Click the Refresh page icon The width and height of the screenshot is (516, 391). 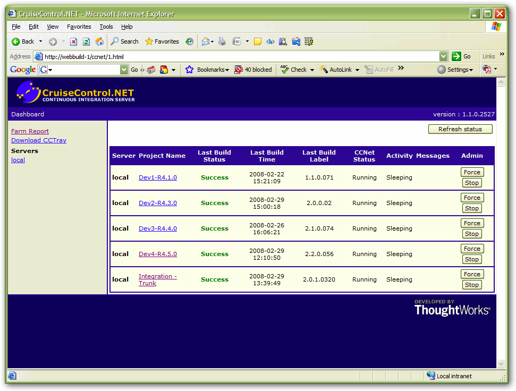click(x=86, y=41)
